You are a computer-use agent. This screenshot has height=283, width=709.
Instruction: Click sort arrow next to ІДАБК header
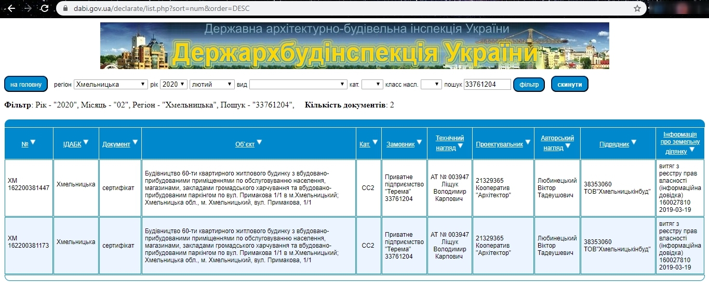pos(86,142)
